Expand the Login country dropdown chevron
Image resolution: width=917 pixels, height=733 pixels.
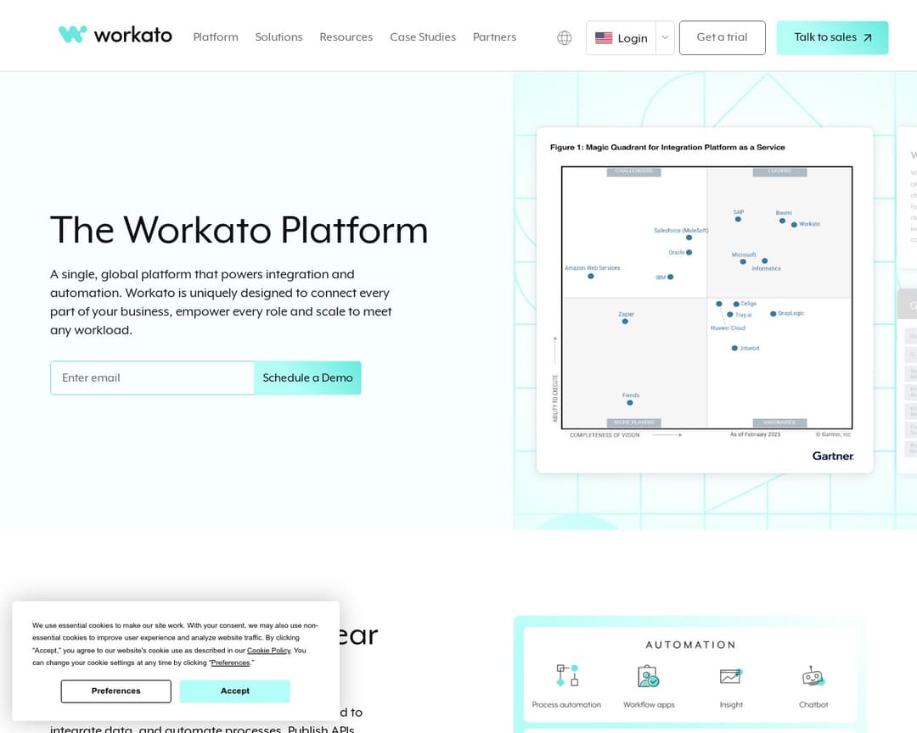(x=665, y=37)
